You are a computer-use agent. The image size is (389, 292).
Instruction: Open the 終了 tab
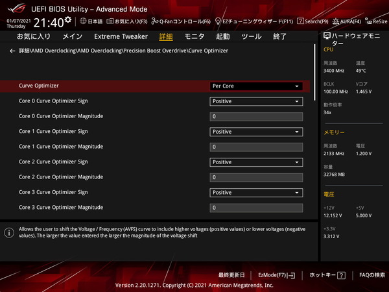[279, 36]
